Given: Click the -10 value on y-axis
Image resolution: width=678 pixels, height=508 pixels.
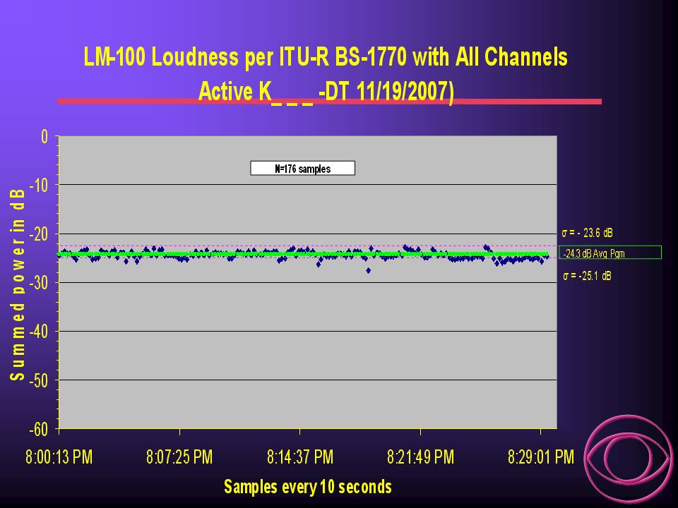Looking at the screenshot, I should (x=39, y=186).
